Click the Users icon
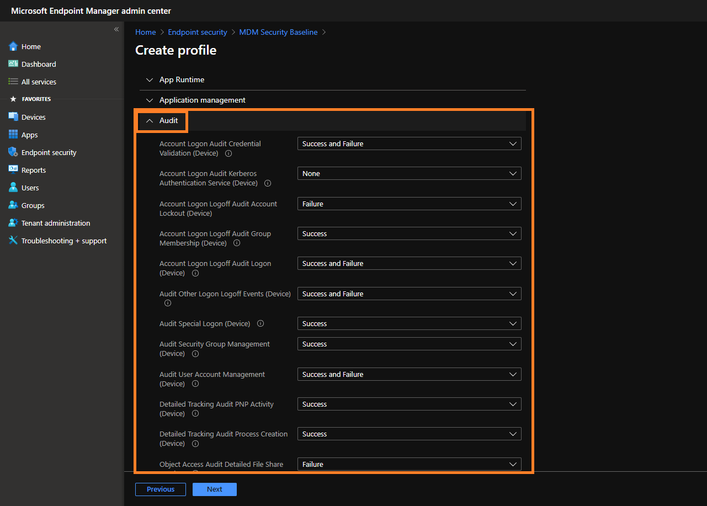The width and height of the screenshot is (707, 506). 13,188
